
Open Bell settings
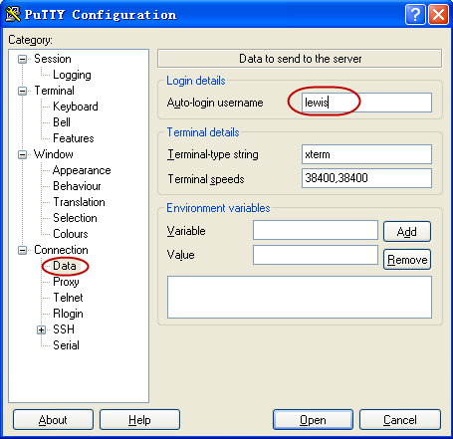coord(62,122)
